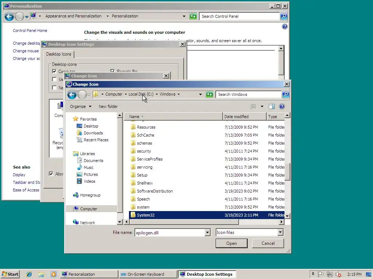
Task: Expand Windows breadcrumb arrow
Action: point(178,94)
